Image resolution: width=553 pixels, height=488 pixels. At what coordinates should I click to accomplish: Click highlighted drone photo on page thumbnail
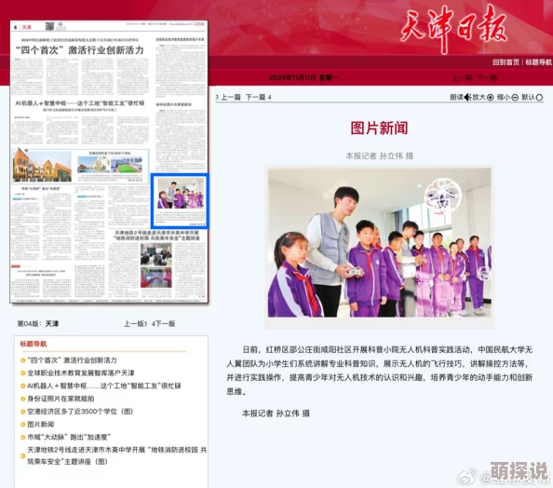coord(181,193)
